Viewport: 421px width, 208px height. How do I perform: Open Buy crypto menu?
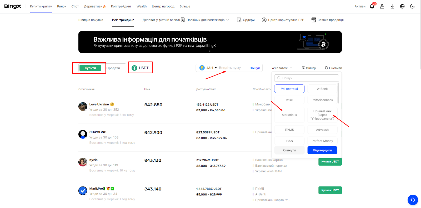[x=41, y=6]
